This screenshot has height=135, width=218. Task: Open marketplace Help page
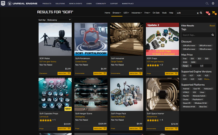tap(171, 13)
